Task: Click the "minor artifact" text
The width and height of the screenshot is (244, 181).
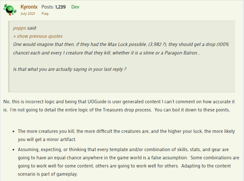Action: click(x=64, y=139)
